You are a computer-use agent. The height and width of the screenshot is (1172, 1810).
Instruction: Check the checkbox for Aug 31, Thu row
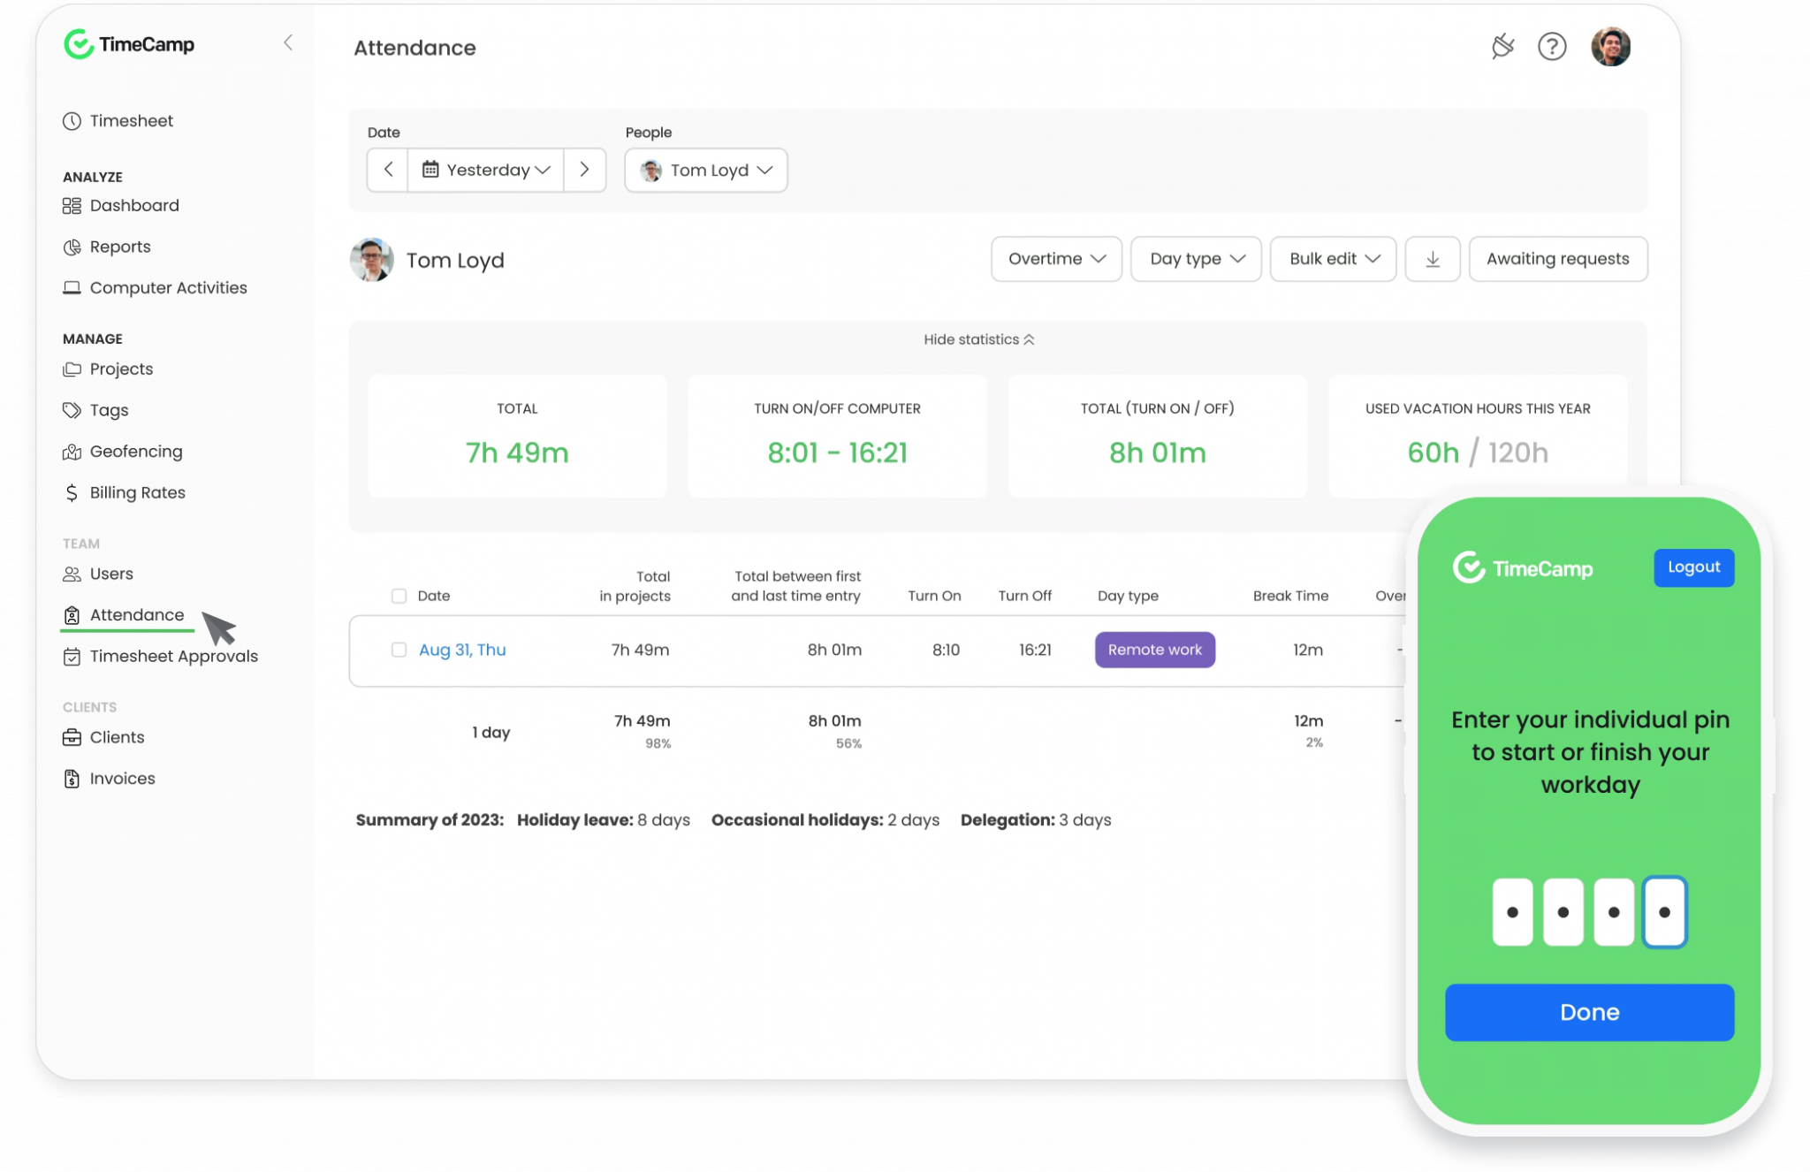coord(399,649)
